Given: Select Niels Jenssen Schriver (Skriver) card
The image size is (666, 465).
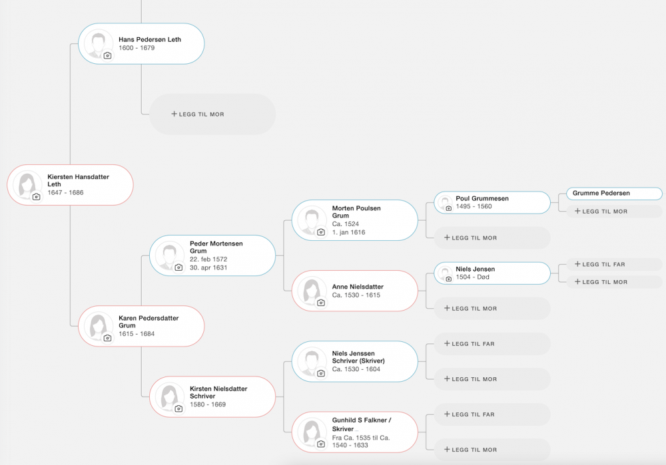Looking at the screenshot, I should (x=355, y=361).
